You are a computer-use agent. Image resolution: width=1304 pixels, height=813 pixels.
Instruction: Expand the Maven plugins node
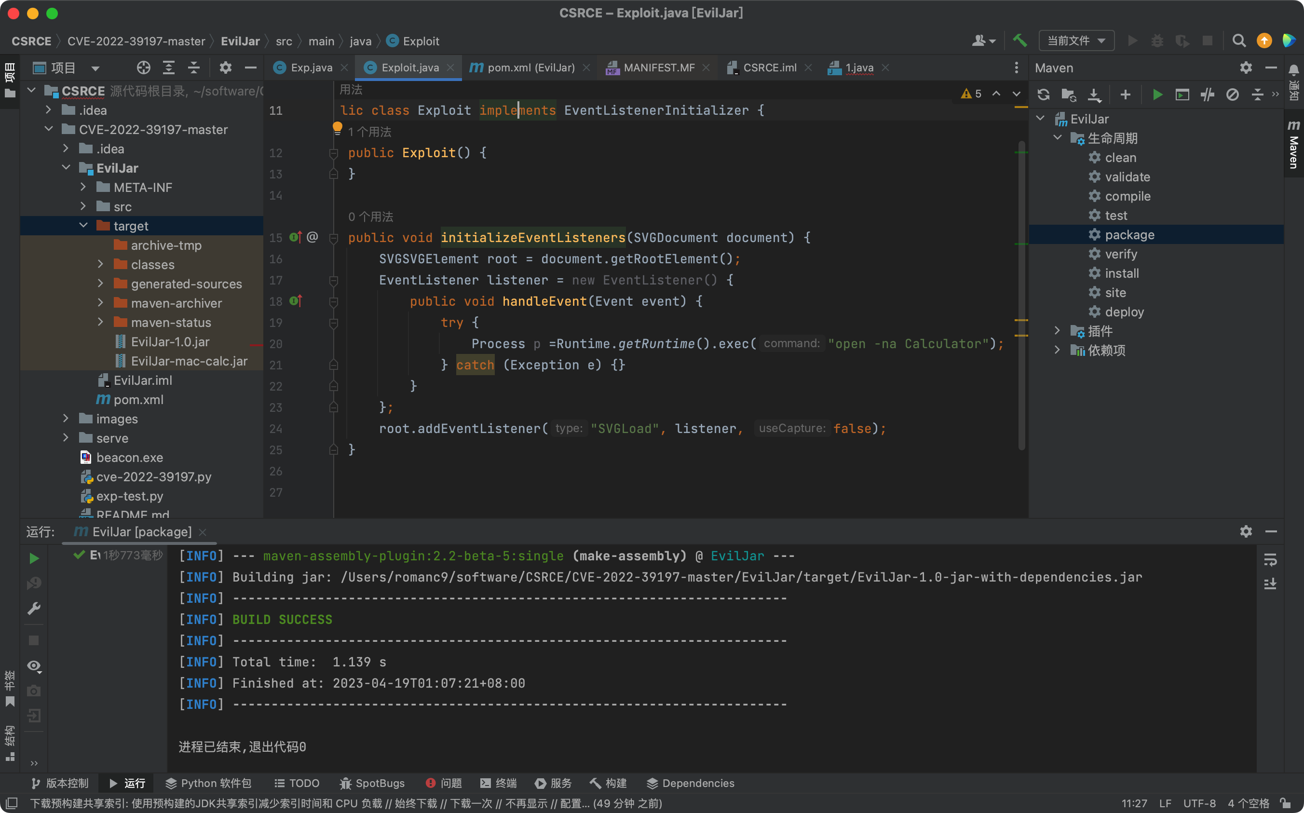(x=1057, y=331)
